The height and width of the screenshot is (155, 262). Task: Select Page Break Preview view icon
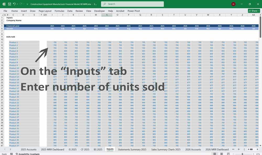pos(228,154)
